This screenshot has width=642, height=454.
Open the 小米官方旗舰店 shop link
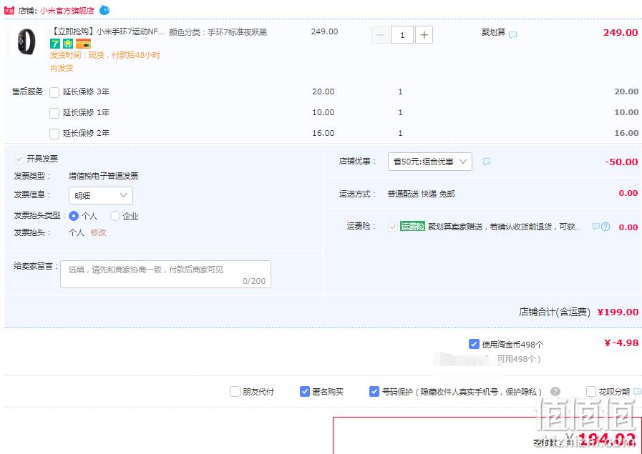pyautogui.click(x=67, y=11)
